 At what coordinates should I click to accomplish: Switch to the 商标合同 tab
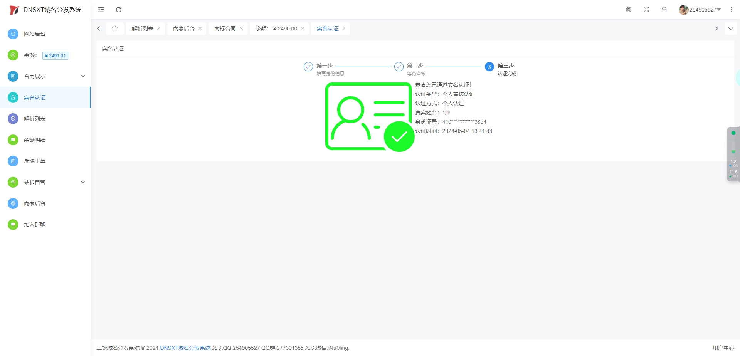click(225, 29)
